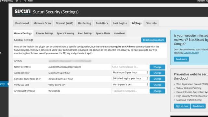Screen dimensions: 208x117
Task: Click the Howdy account menu in admin bar
Action: (202, 1)
